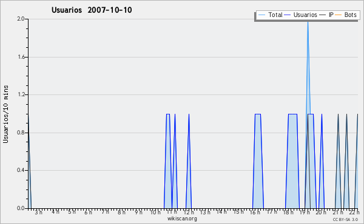
Task: Click the y-axis value 0.0
Action: [21, 208]
